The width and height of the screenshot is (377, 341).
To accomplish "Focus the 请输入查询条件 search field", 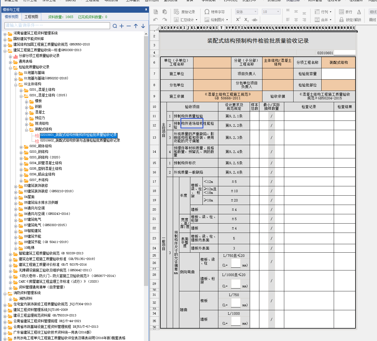I will click(x=57, y=25).
